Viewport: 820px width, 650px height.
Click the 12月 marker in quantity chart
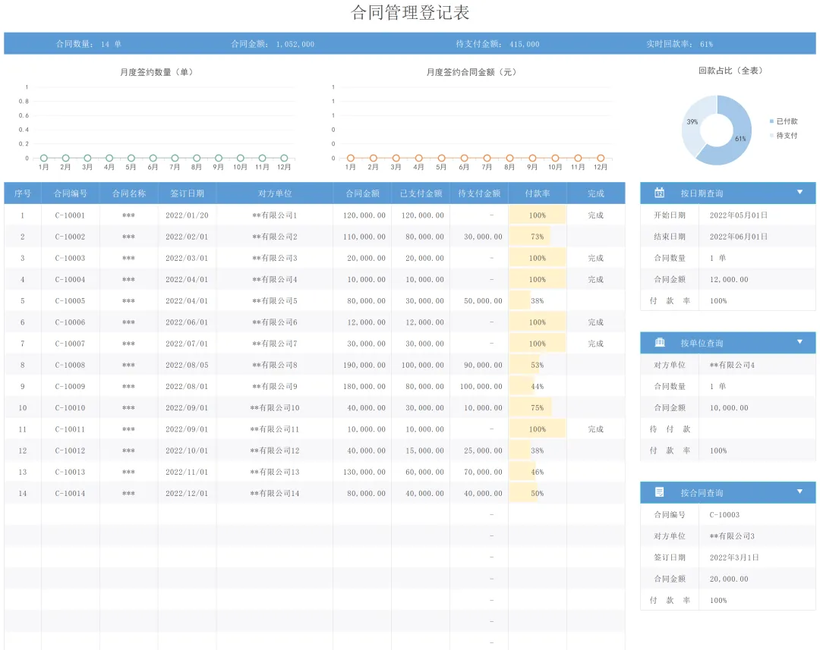[284, 158]
